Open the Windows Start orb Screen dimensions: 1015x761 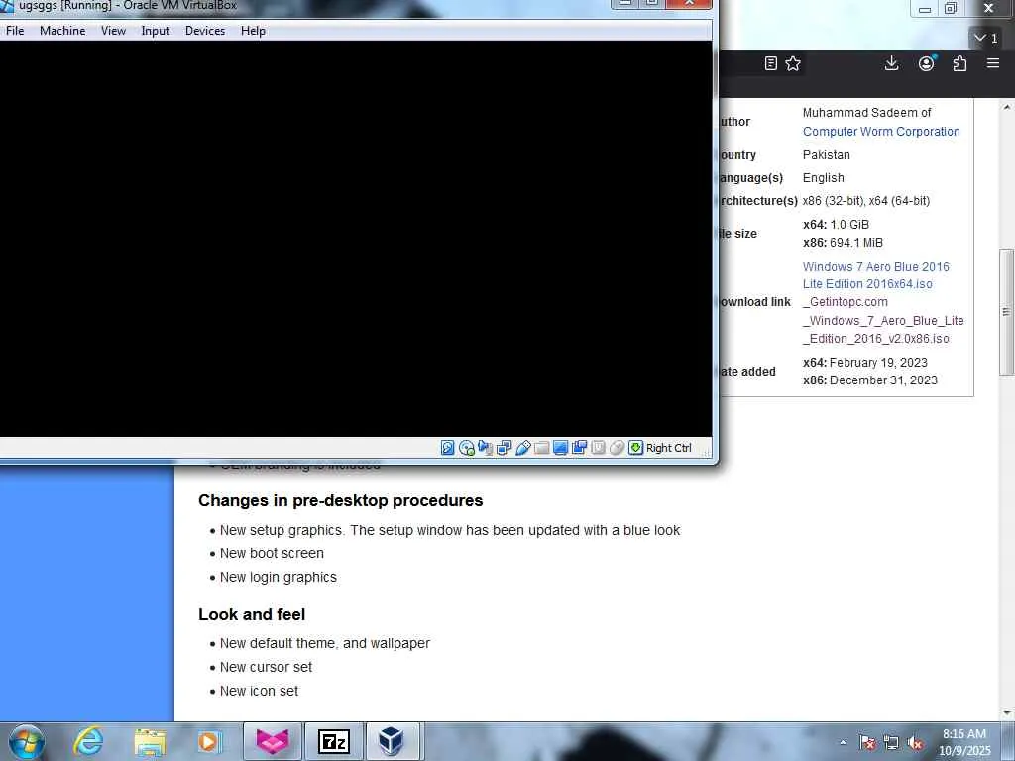27,741
